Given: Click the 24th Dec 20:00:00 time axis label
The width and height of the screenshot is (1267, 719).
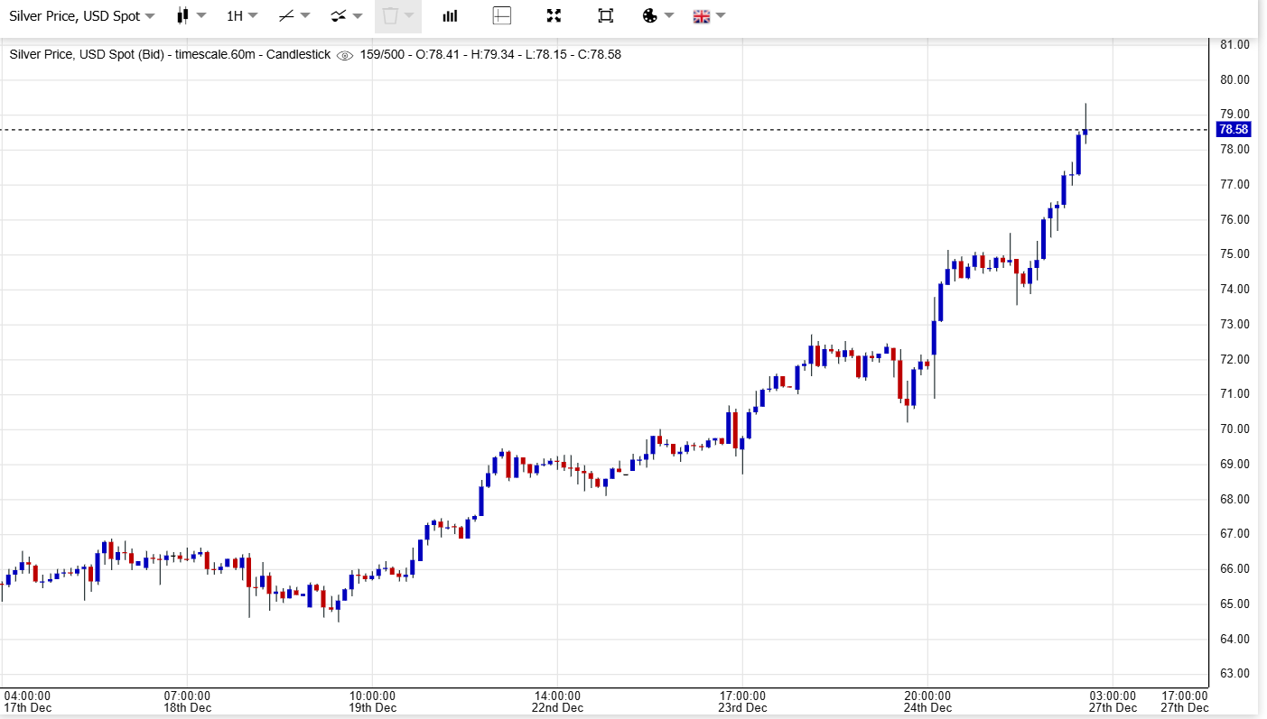Looking at the screenshot, I should pyautogui.click(x=927, y=701).
